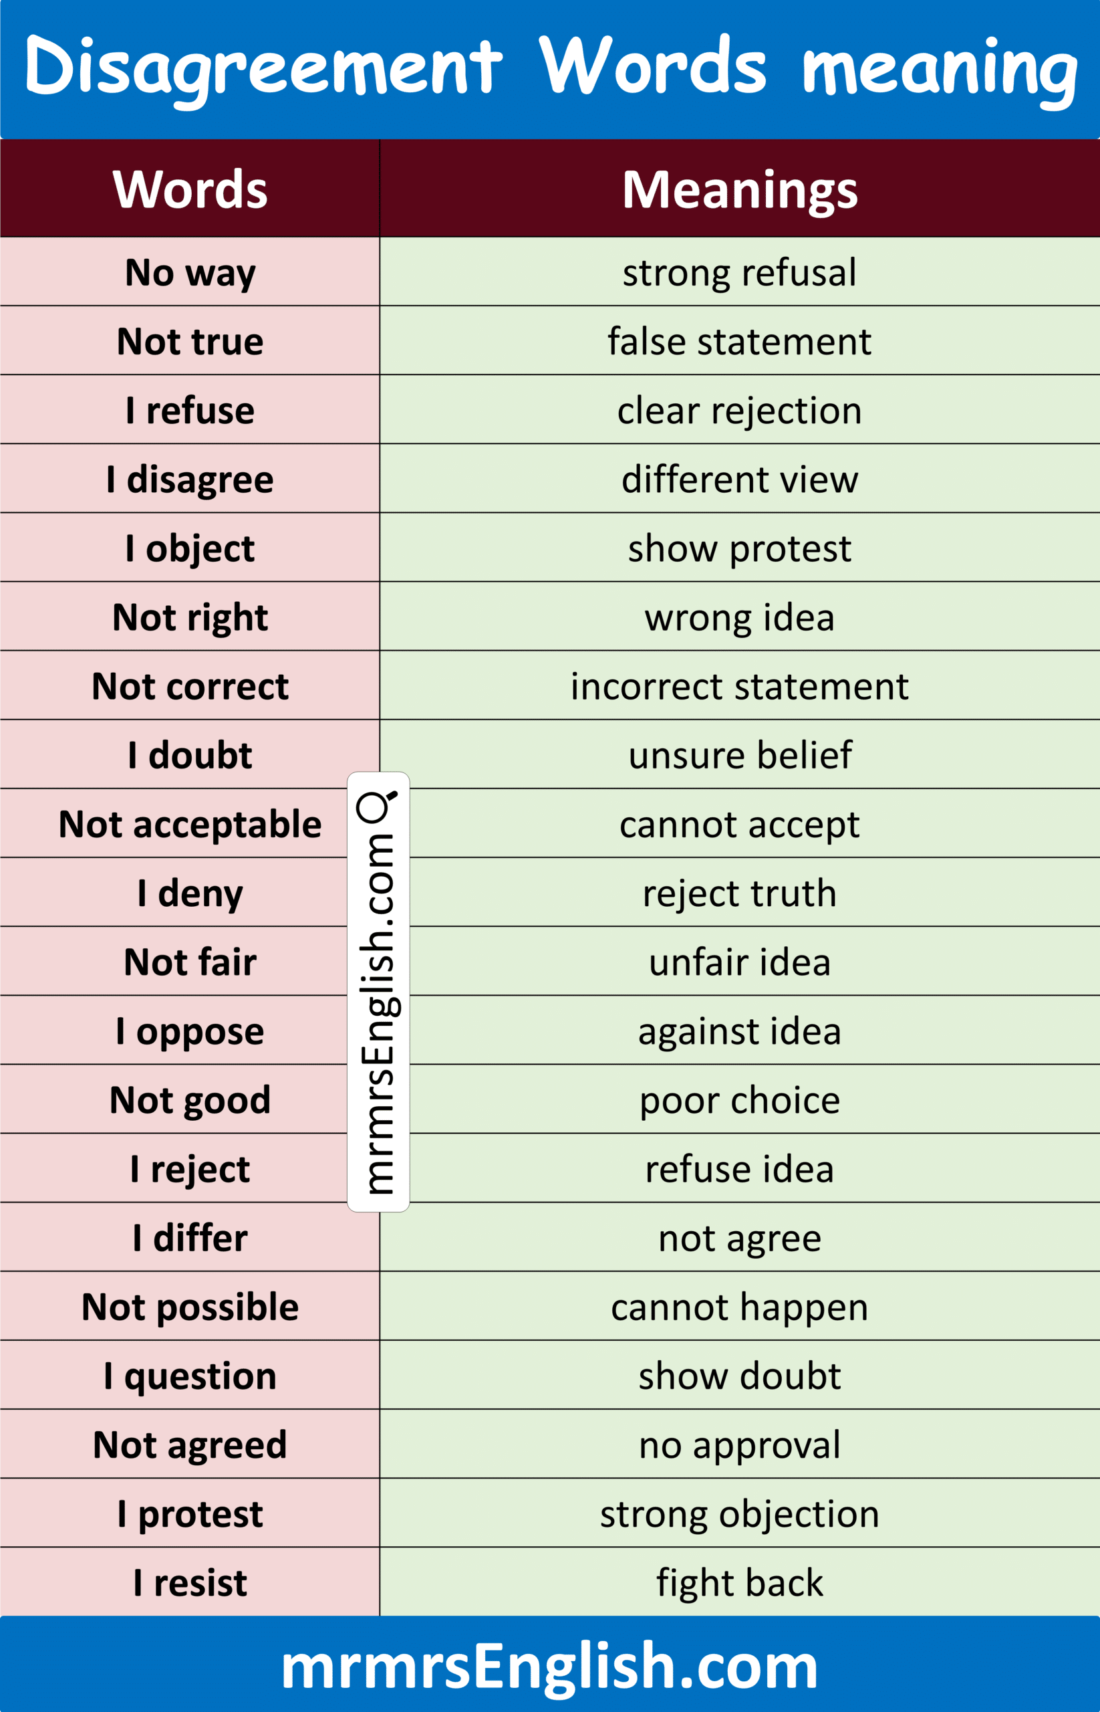Click the "unsure belief" meaning cell
The image size is (1100, 1712).
coord(739,756)
